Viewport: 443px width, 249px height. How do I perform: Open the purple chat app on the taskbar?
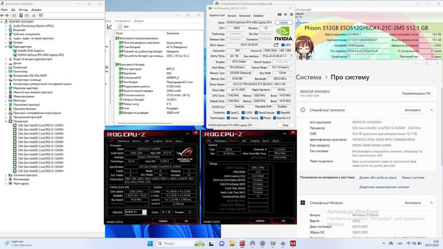pos(222,243)
